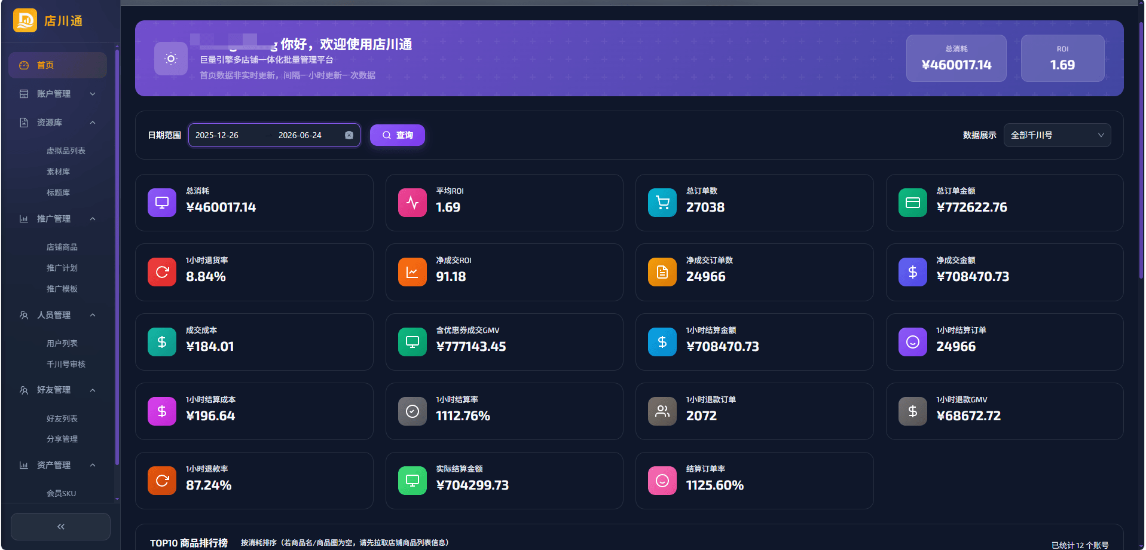
Task: Click the 推广管理 chart icon
Action: point(24,219)
